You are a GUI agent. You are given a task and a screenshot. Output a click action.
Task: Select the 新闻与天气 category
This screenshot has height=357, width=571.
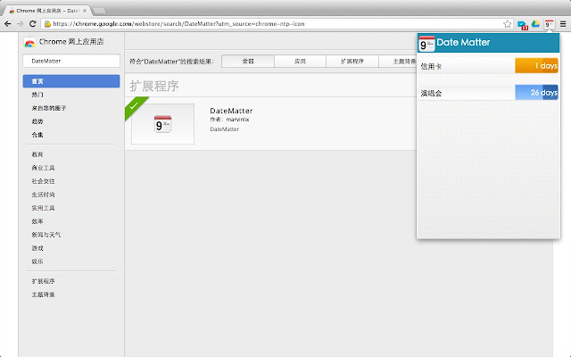tap(46, 235)
